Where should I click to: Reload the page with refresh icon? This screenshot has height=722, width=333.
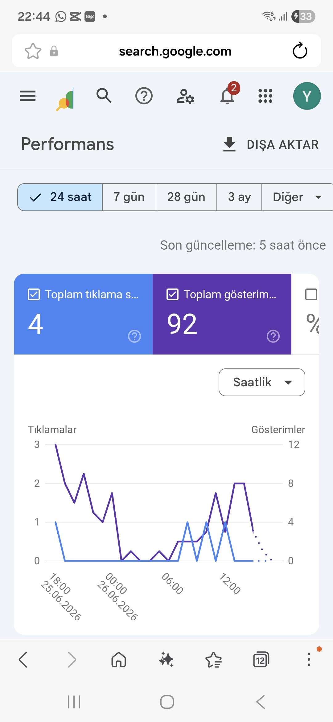coord(300,51)
